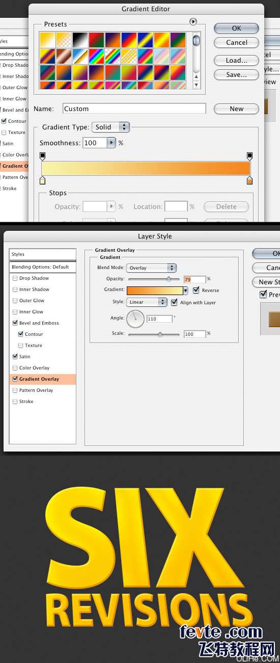This screenshot has height=663, width=280.
Task: Enable the Drop Shadow checkbox in Layer Style
Action: pos(15,278)
